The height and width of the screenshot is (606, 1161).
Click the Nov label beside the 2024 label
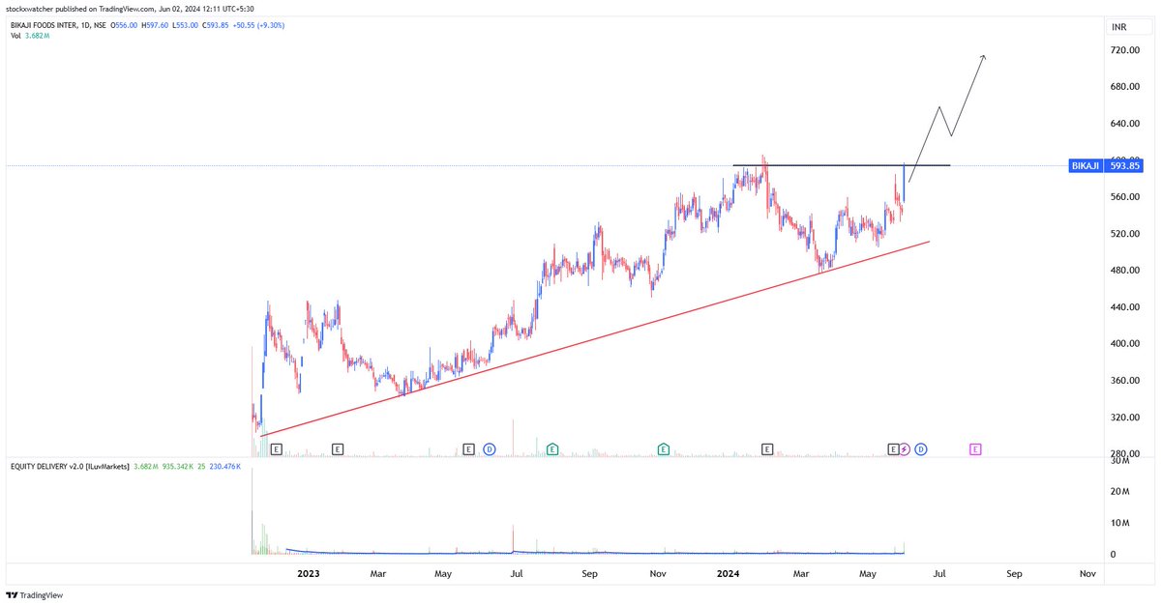click(x=659, y=574)
